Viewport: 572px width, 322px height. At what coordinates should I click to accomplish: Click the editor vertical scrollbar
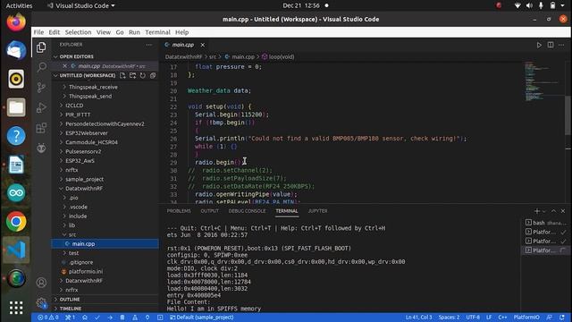click(568, 115)
